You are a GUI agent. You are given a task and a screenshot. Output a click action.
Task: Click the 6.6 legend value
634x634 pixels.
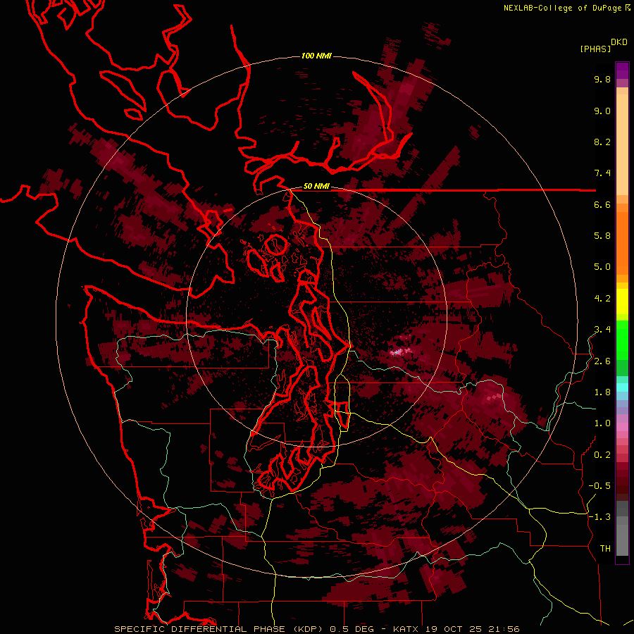coord(602,204)
